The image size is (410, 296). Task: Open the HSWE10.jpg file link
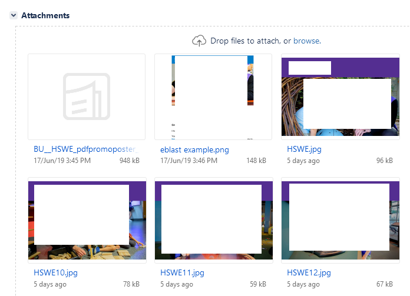55,272
